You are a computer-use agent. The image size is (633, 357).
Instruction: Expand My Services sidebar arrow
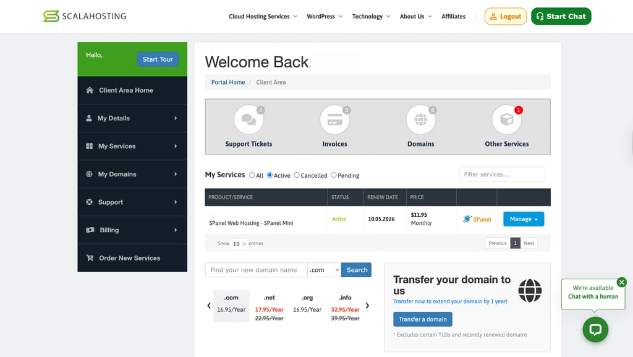pos(176,146)
